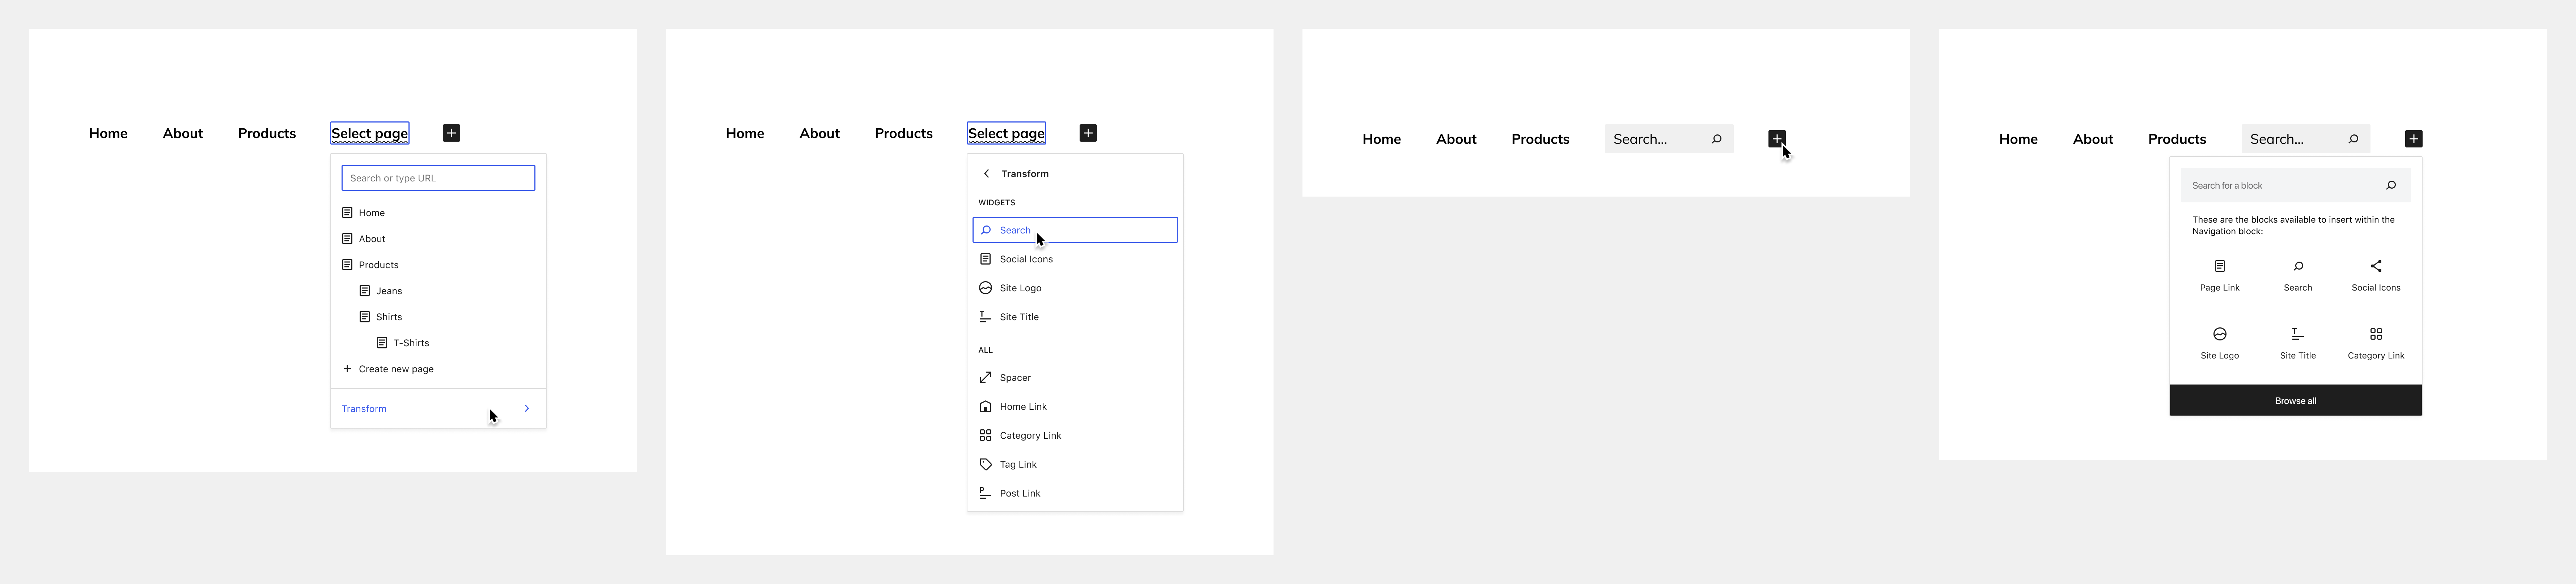The image size is (2576, 584).
Task: Click Home link in first mockup navigation
Action: tap(108, 133)
